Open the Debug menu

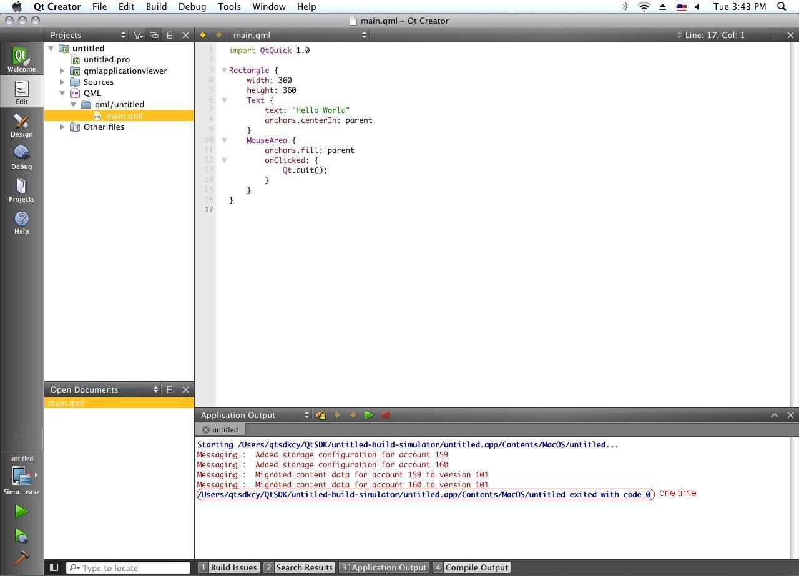pyautogui.click(x=192, y=6)
